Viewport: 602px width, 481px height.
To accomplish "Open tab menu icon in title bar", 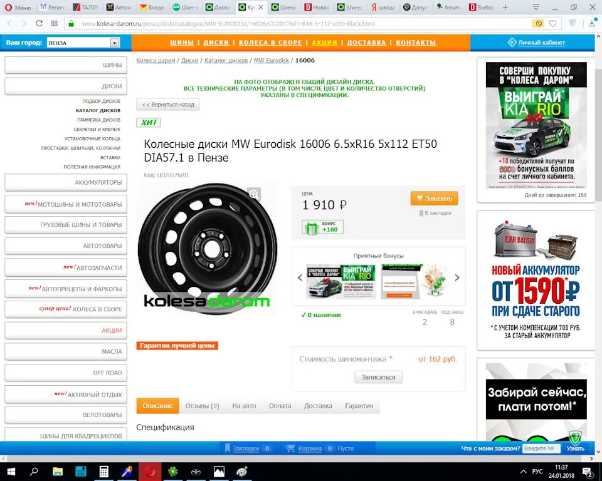I will [x=536, y=8].
